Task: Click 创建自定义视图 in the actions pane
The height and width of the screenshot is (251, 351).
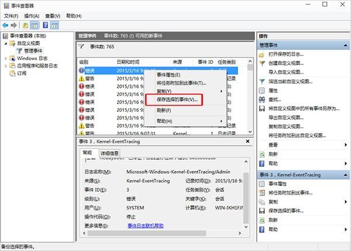Action: pyautogui.click(x=288, y=63)
